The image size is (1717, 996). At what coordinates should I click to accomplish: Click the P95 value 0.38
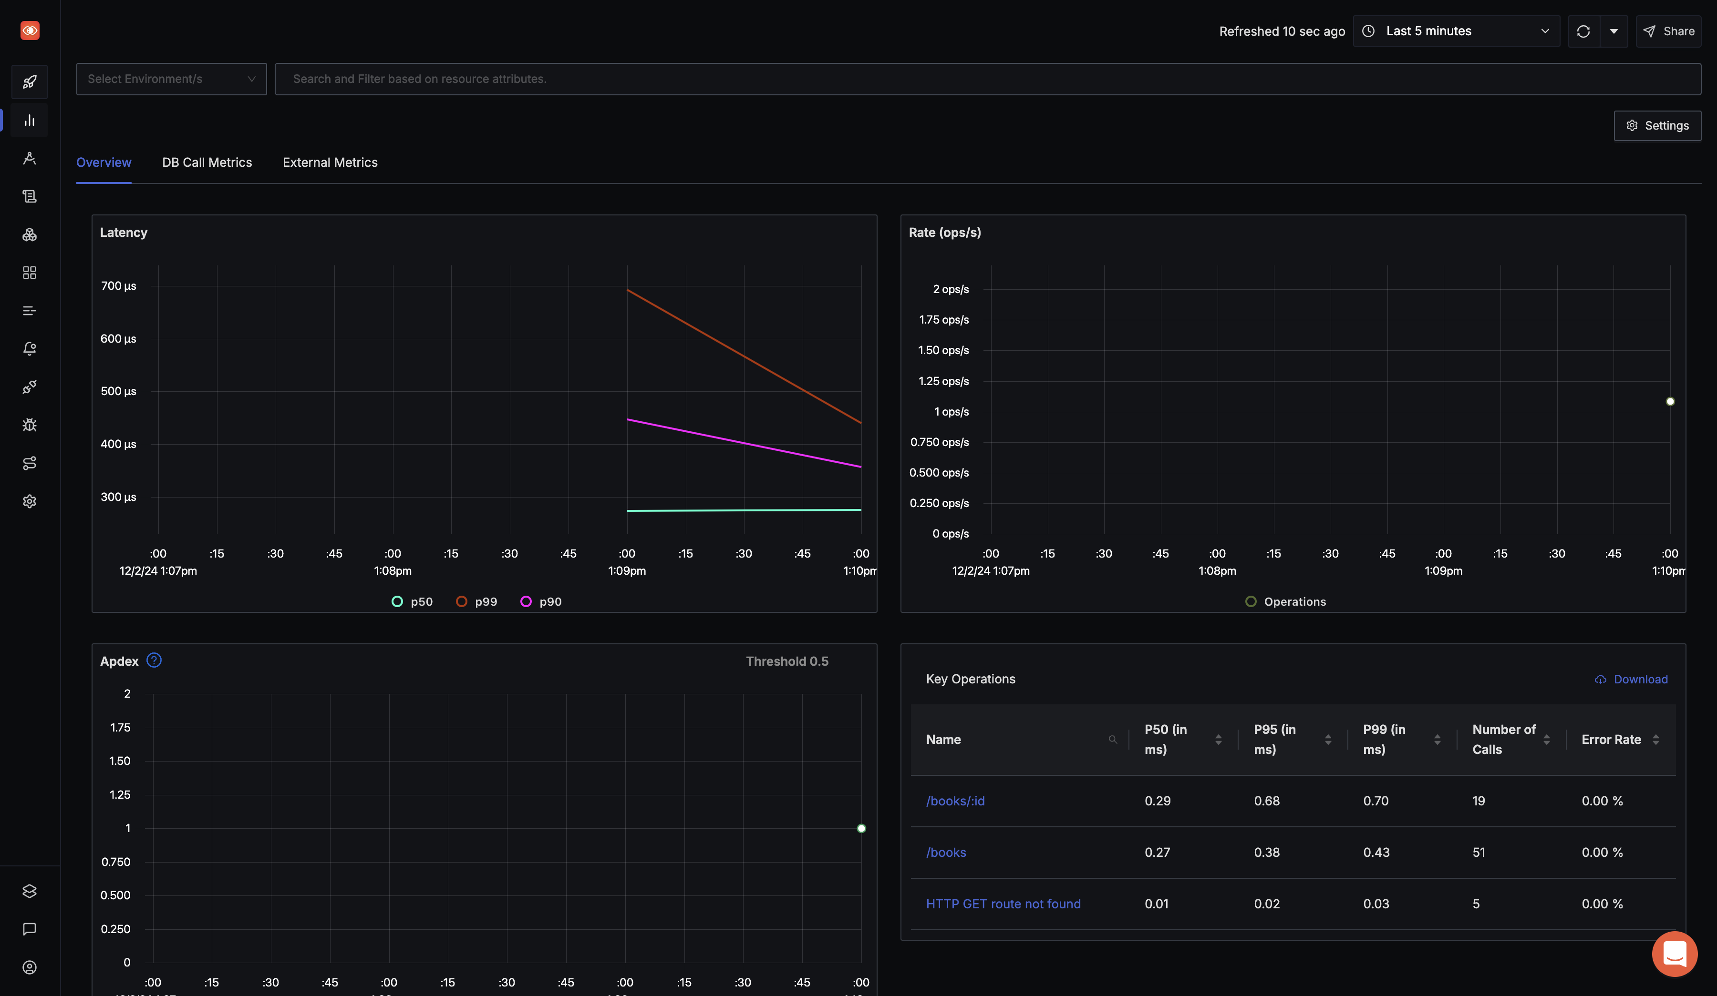point(1267,853)
